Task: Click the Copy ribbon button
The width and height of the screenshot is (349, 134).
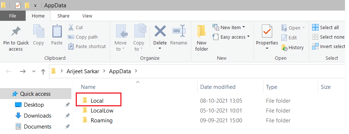Action: tap(38, 35)
